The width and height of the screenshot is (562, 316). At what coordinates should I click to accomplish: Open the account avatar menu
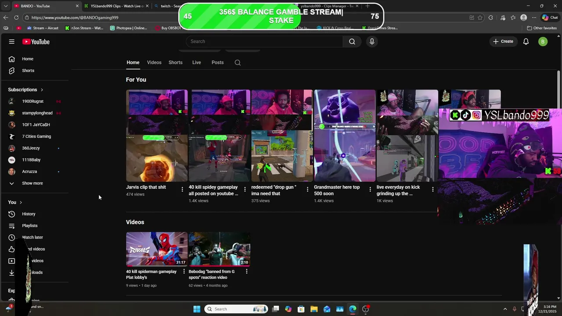tap(543, 42)
